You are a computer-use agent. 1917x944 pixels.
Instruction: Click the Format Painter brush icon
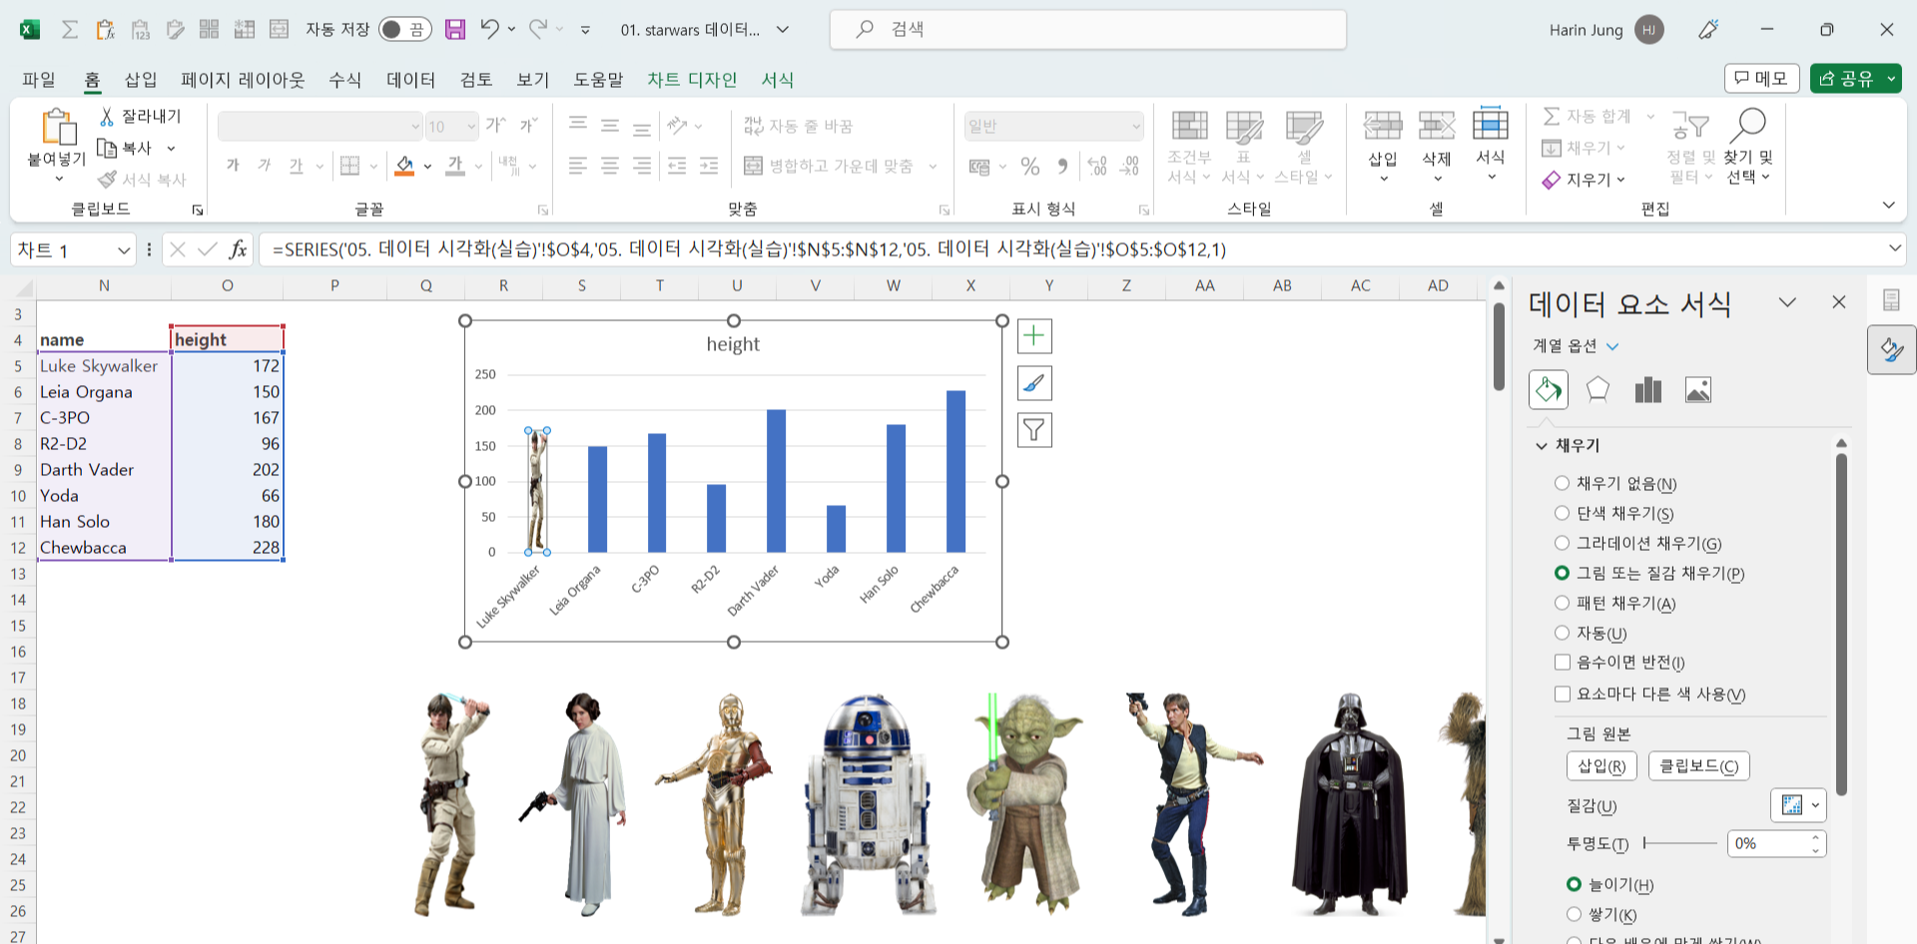(x=108, y=180)
